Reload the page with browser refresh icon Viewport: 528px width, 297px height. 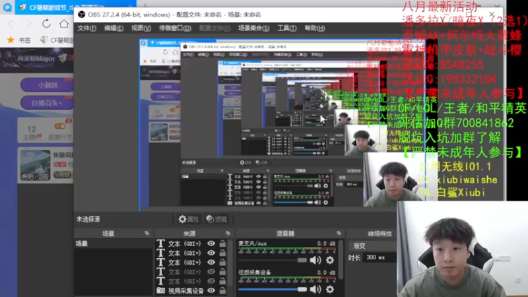pyautogui.click(x=46, y=24)
